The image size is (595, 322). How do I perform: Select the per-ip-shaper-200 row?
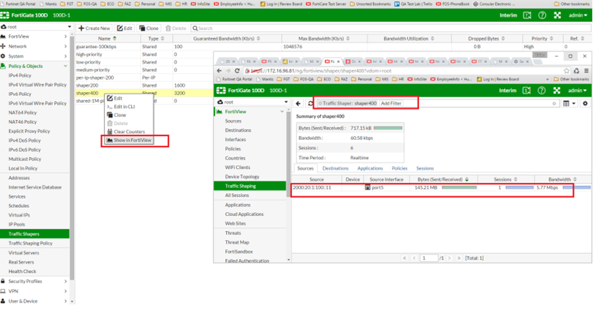(144, 78)
